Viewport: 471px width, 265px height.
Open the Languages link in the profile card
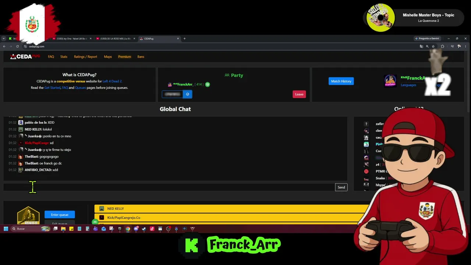[408, 85]
